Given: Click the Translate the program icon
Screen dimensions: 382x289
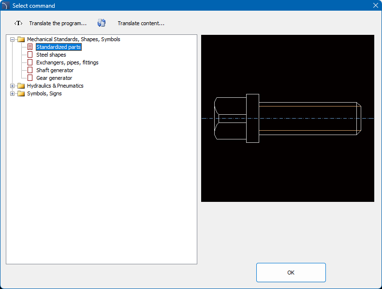Looking at the screenshot, I should 18,23.
